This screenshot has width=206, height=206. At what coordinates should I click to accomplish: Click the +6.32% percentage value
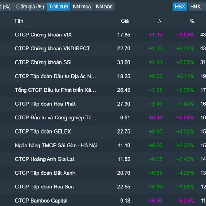click(185, 49)
